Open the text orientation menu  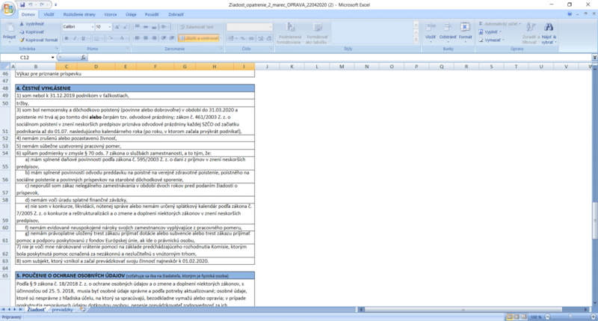coord(164,27)
